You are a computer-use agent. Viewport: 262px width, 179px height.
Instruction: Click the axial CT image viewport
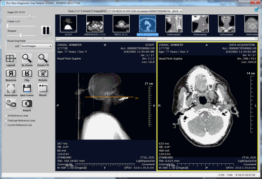207,106
